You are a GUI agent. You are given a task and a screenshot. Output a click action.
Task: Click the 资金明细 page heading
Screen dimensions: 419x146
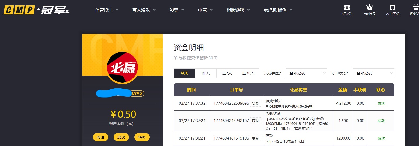189,48
